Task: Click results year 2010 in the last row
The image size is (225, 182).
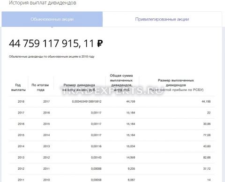Action: coord(46,180)
